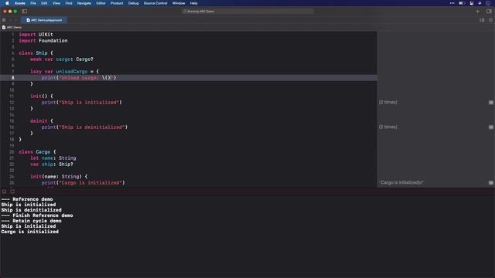The width and height of the screenshot is (495, 278).
Task: Open the Window menu
Action: [x=179, y=3]
